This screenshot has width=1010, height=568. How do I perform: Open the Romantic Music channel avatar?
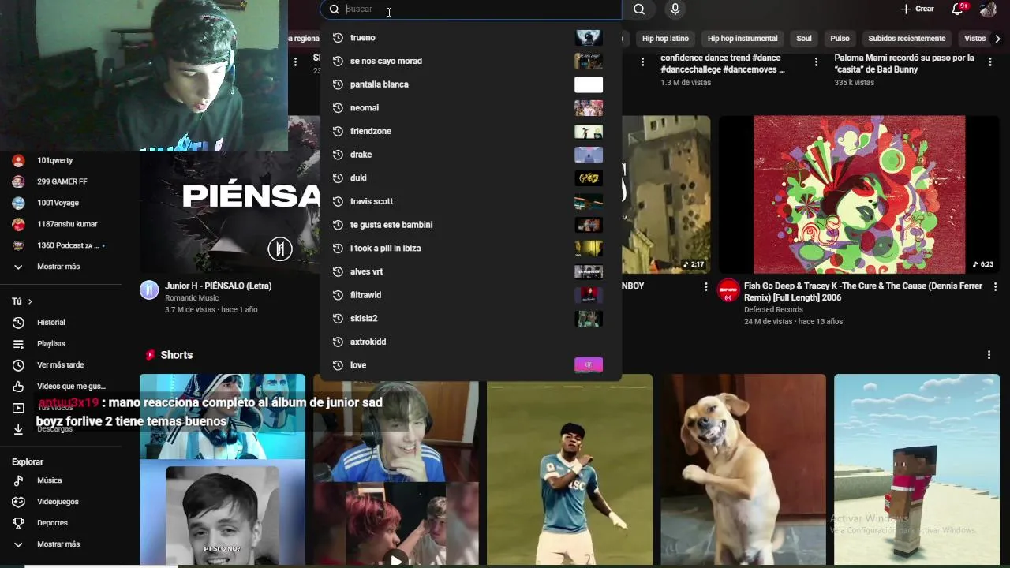149,290
